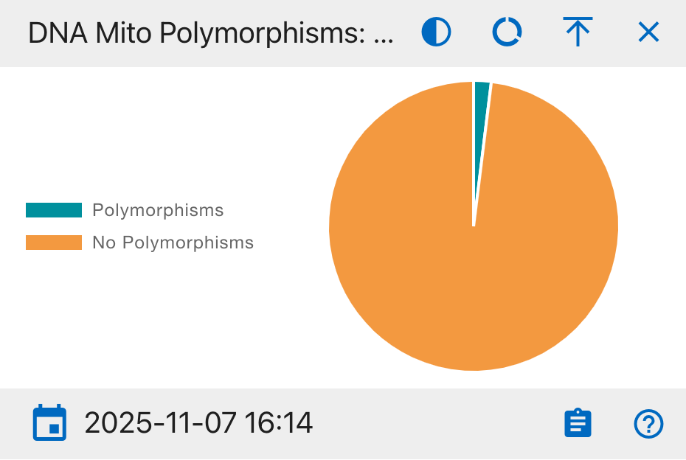This screenshot has height=460, width=686.
Task: Click the upward arrow export icon
Action: (578, 32)
